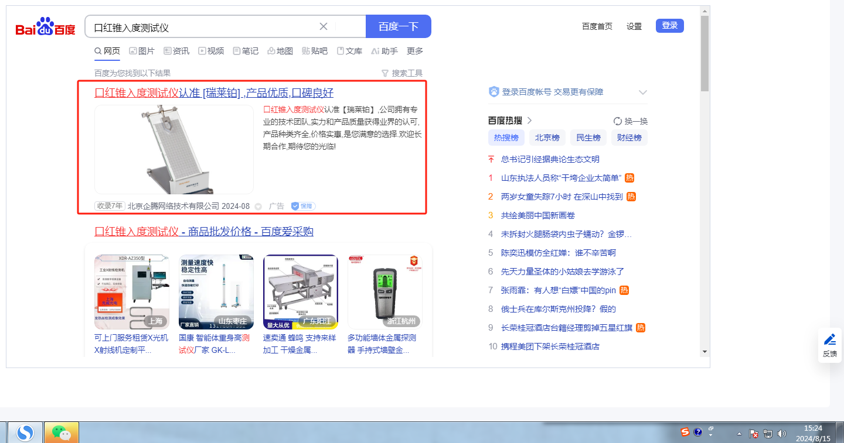Viewport: 844px width, 443px height.
Task: Click the pinned-to-top arrow icon before 总书记引经据典论生态文明
Action: click(491, 159)
